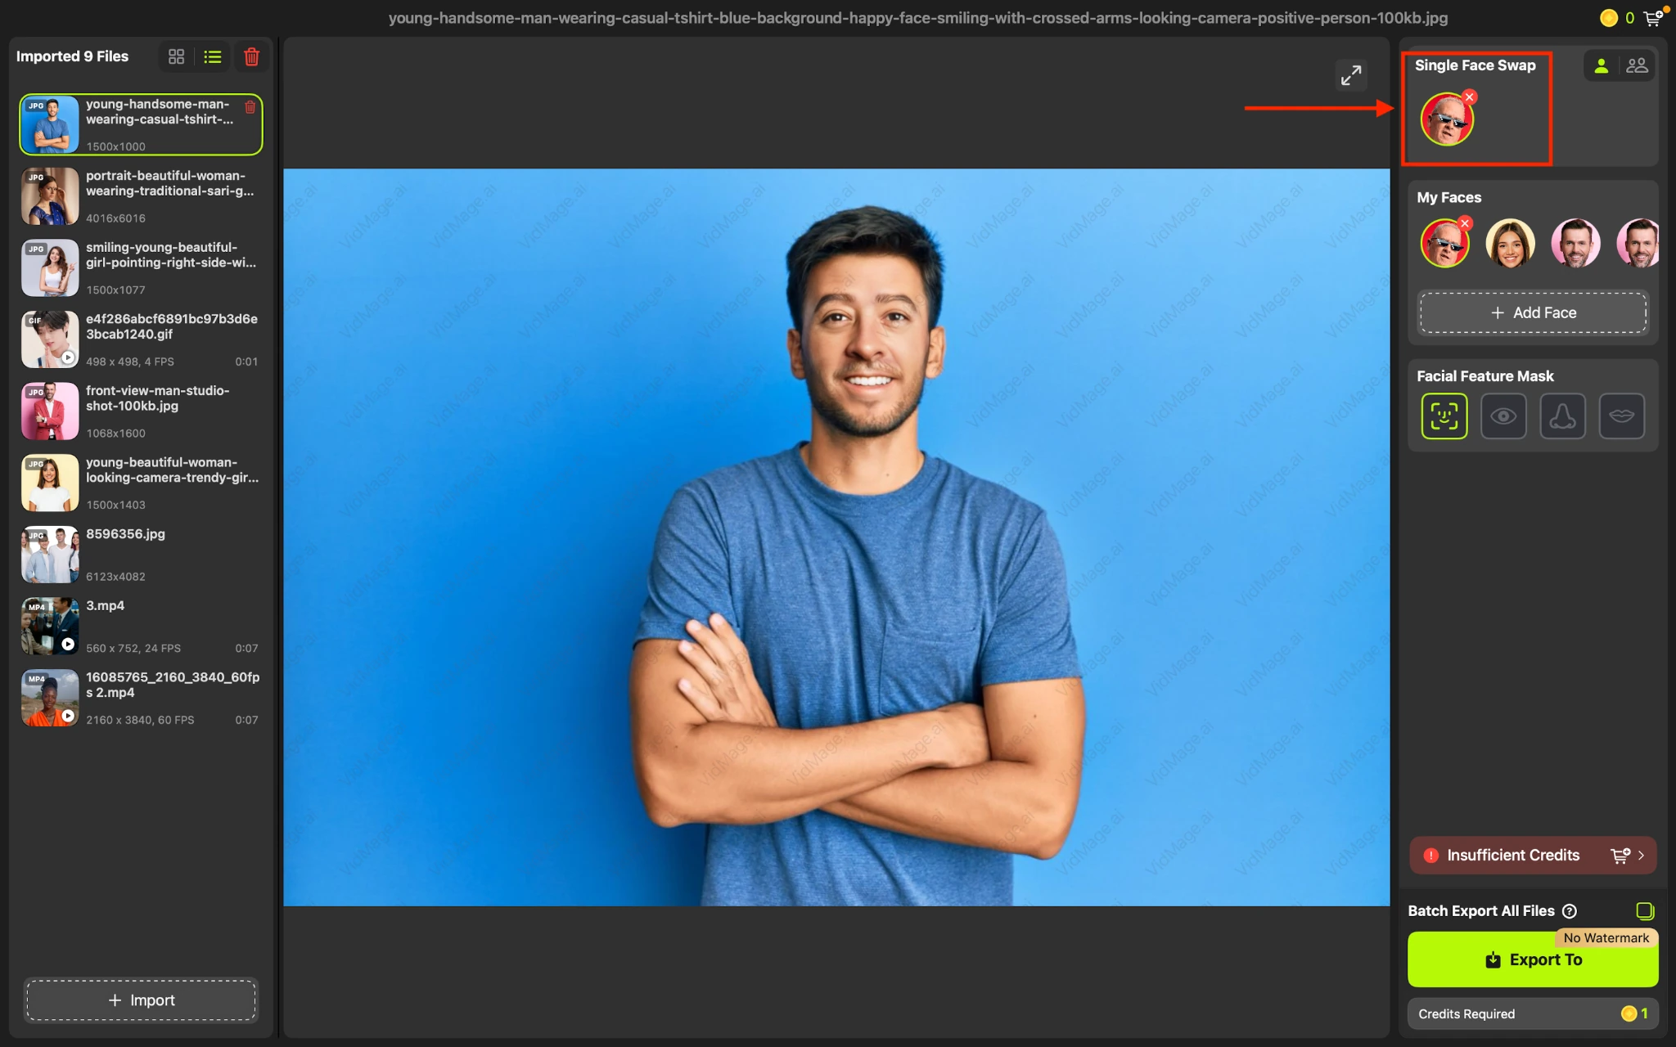Remove the selected face from Single Face Swap
Viewport: 1676px width, 1047px height.
point(1470,97)
